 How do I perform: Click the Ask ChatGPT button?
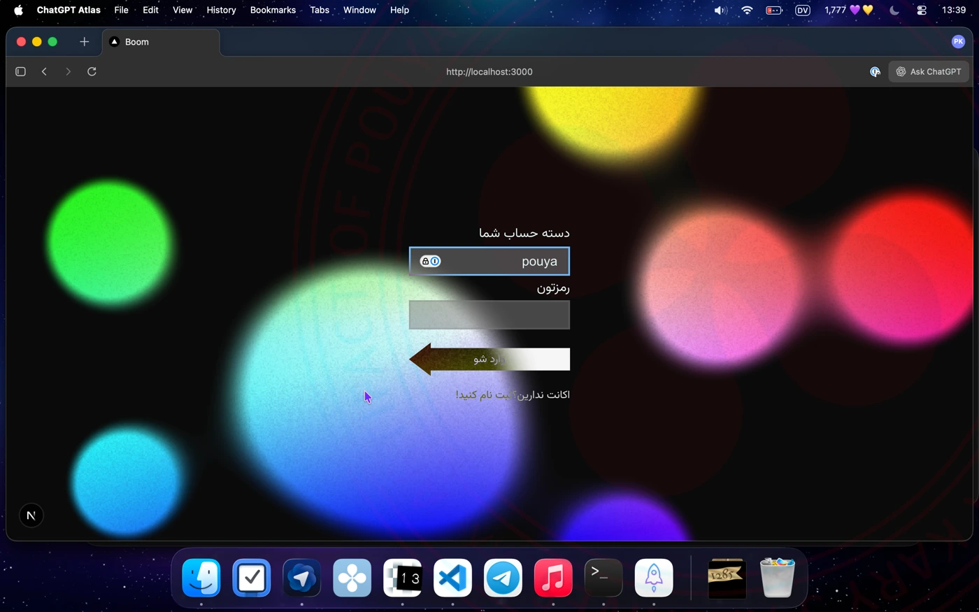tap(929, 71)
